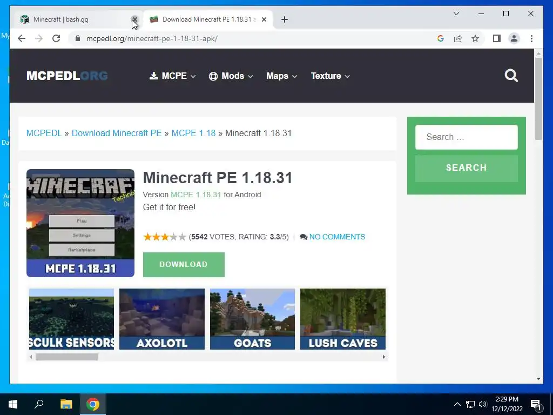This screenshot has width=553, height=415.
Task: Click the 'Get it for free!' text
Action: coord(169,207)
